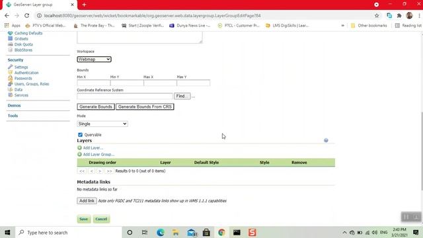Image resolution: width=423 pixels, height=238 pixels.
Task: Open Security Data page
Action: [19, 90]
